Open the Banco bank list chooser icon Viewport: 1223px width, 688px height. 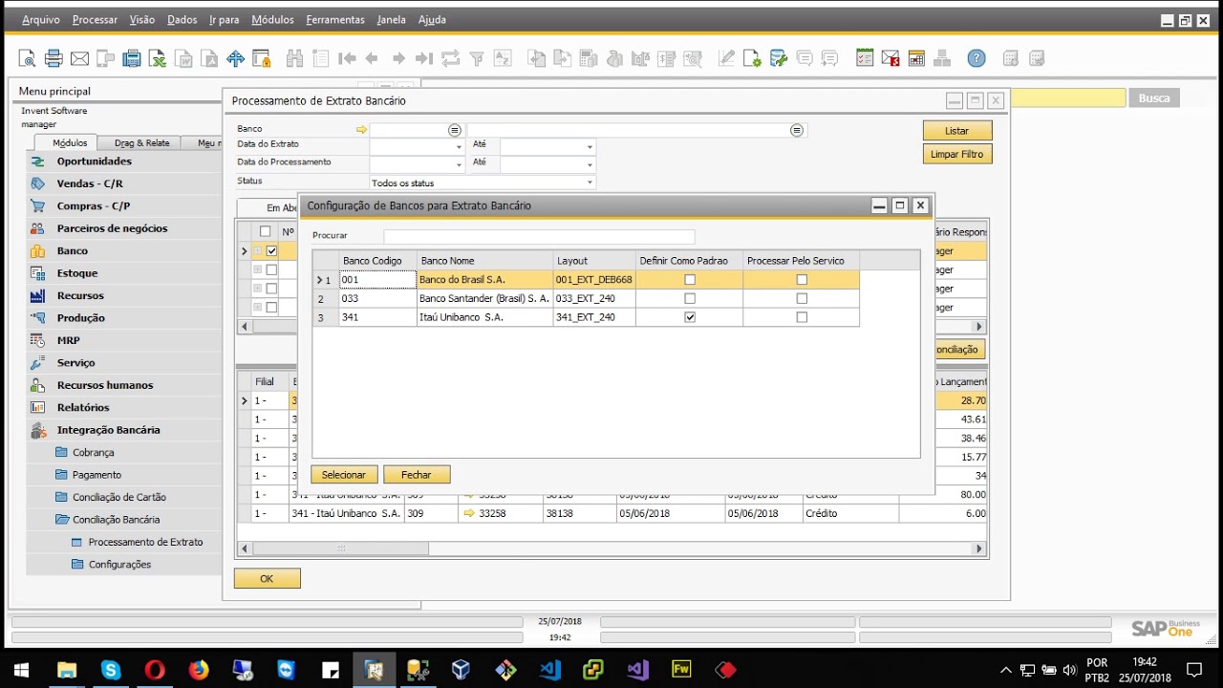tap(455, 130)
